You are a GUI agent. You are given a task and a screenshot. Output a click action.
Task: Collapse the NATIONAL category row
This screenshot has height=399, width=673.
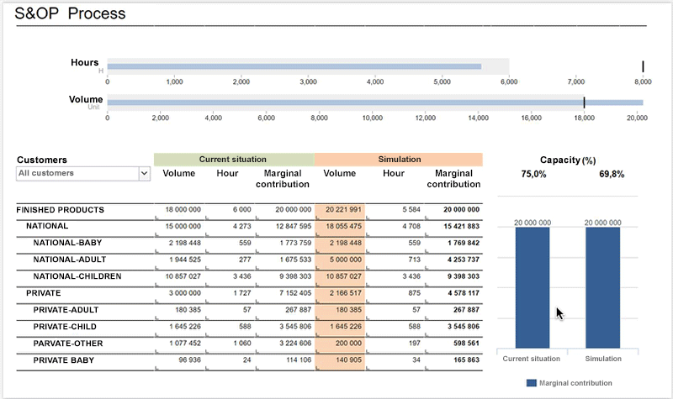(47, 226)
